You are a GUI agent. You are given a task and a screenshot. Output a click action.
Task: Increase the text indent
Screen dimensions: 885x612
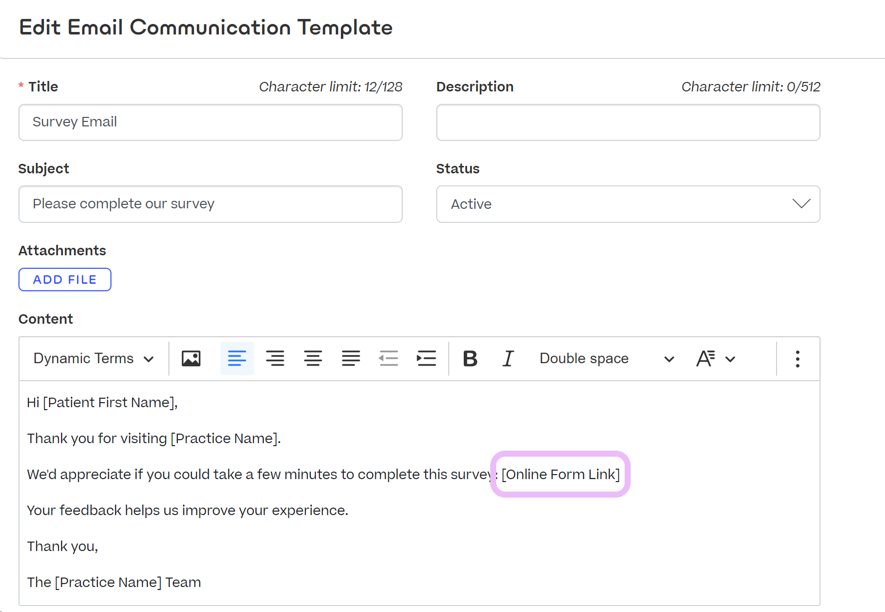(x=426, y=358)
